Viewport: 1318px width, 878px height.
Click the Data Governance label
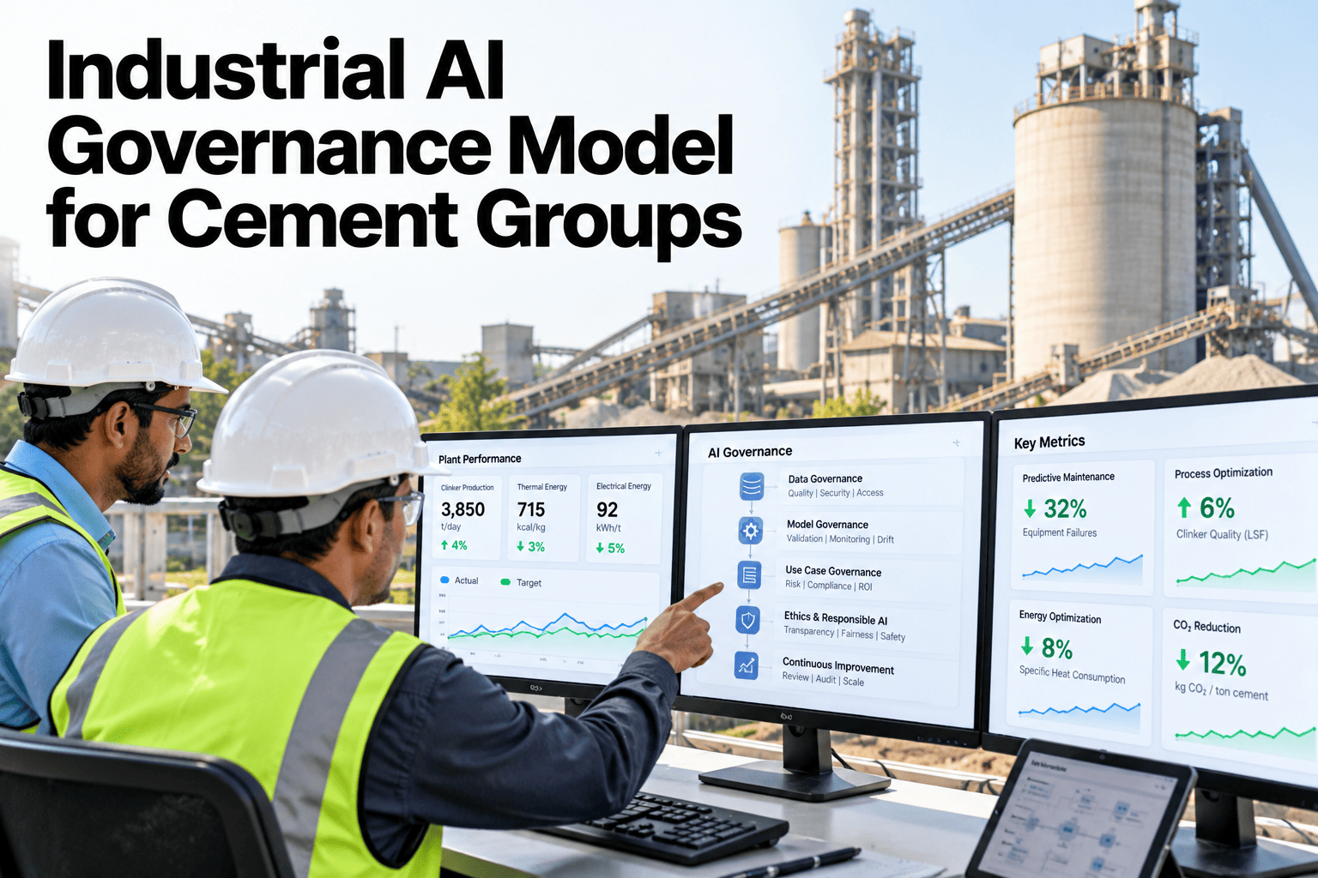click(x=825, y=479)
